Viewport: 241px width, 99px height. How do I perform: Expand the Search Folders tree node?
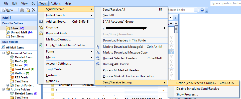point(8,85)
